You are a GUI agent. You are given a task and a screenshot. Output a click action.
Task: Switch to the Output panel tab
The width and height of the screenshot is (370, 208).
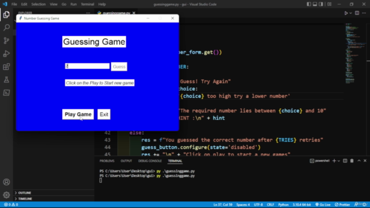coord(126,161)
